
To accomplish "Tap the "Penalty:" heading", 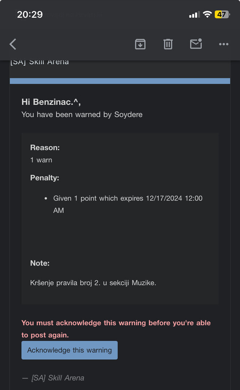I will [44, 178].
